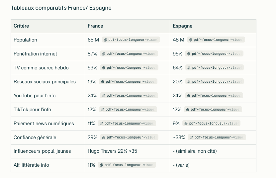Screen dimensions: 276x178
Task: Click paperclip icon next to France's 19% social networks
Action: [x=103, y=82]
